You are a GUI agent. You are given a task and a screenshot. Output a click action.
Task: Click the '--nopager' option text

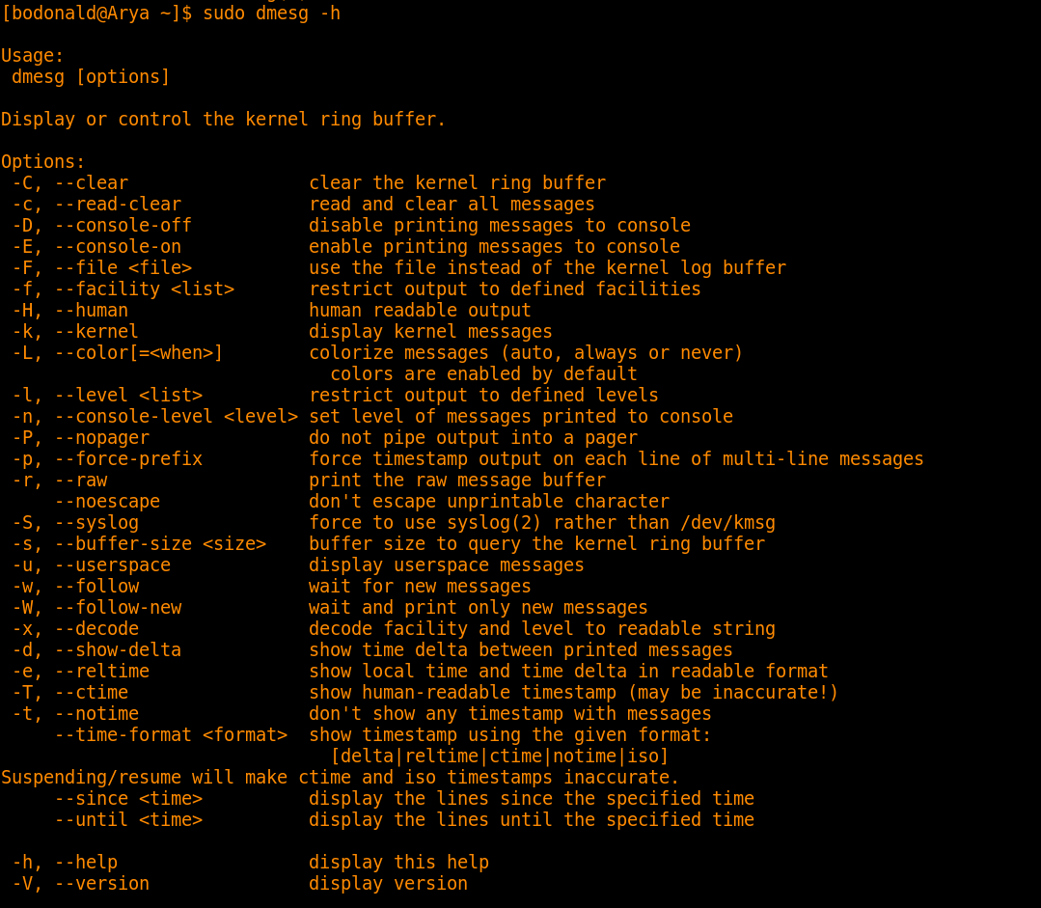click(x=102, y=438)
